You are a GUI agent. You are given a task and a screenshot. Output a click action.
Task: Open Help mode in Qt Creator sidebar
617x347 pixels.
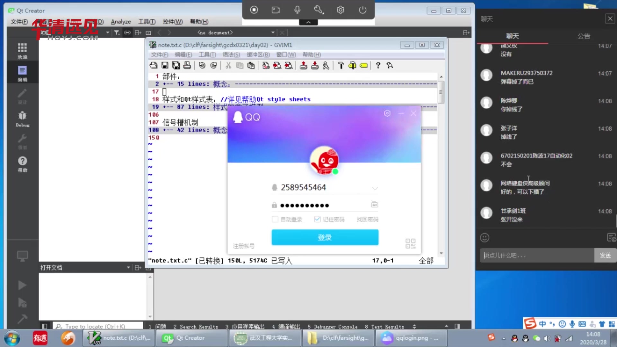point(22,164)
